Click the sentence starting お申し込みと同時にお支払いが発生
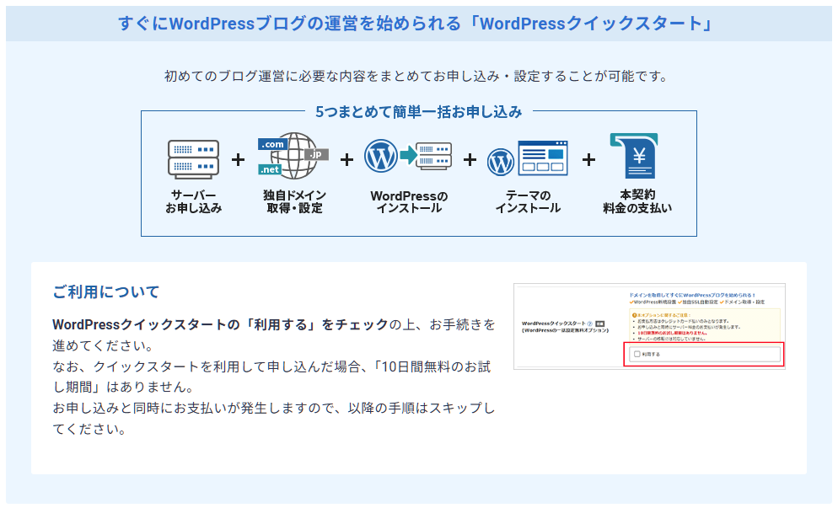Screen dimensions: 838x508 [274, 418]
